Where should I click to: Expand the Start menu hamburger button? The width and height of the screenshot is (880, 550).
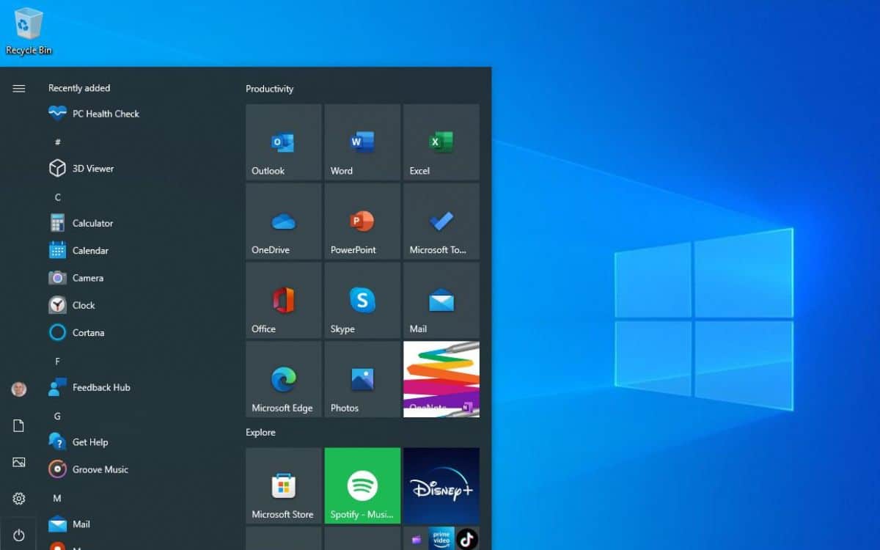click(19, 89)
